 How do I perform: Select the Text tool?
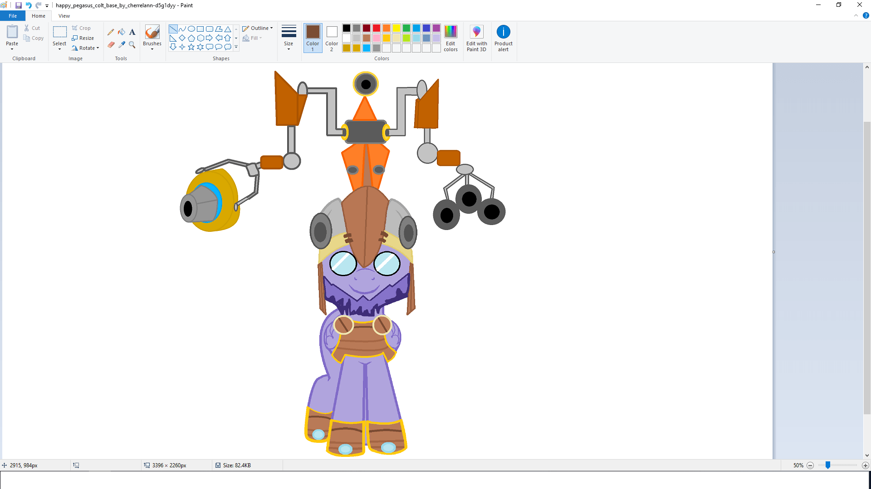pos(132,32)
